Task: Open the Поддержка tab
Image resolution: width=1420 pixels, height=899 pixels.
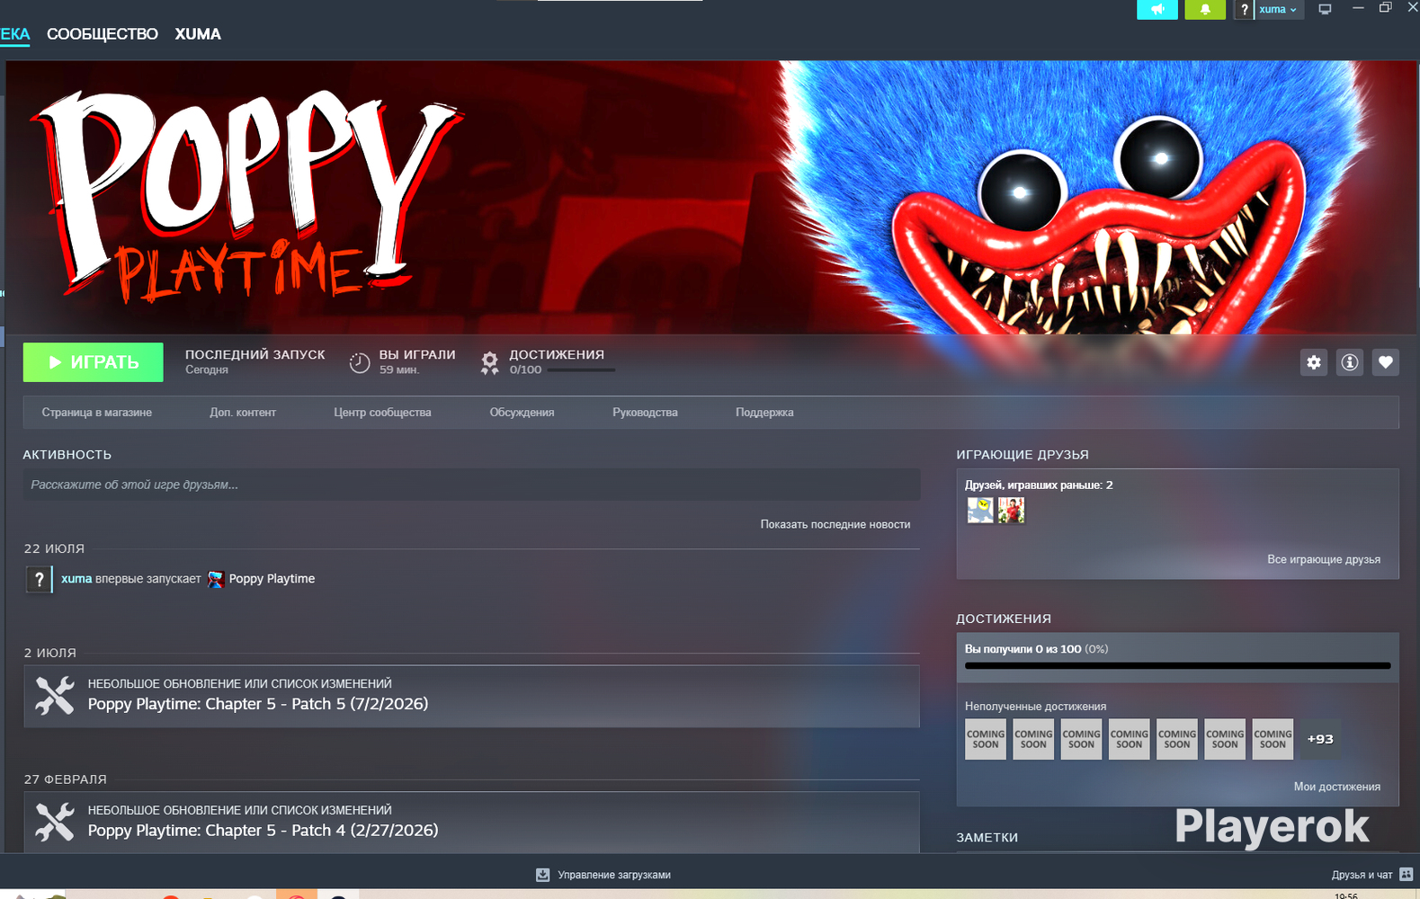Action: (x=764, y=413)
